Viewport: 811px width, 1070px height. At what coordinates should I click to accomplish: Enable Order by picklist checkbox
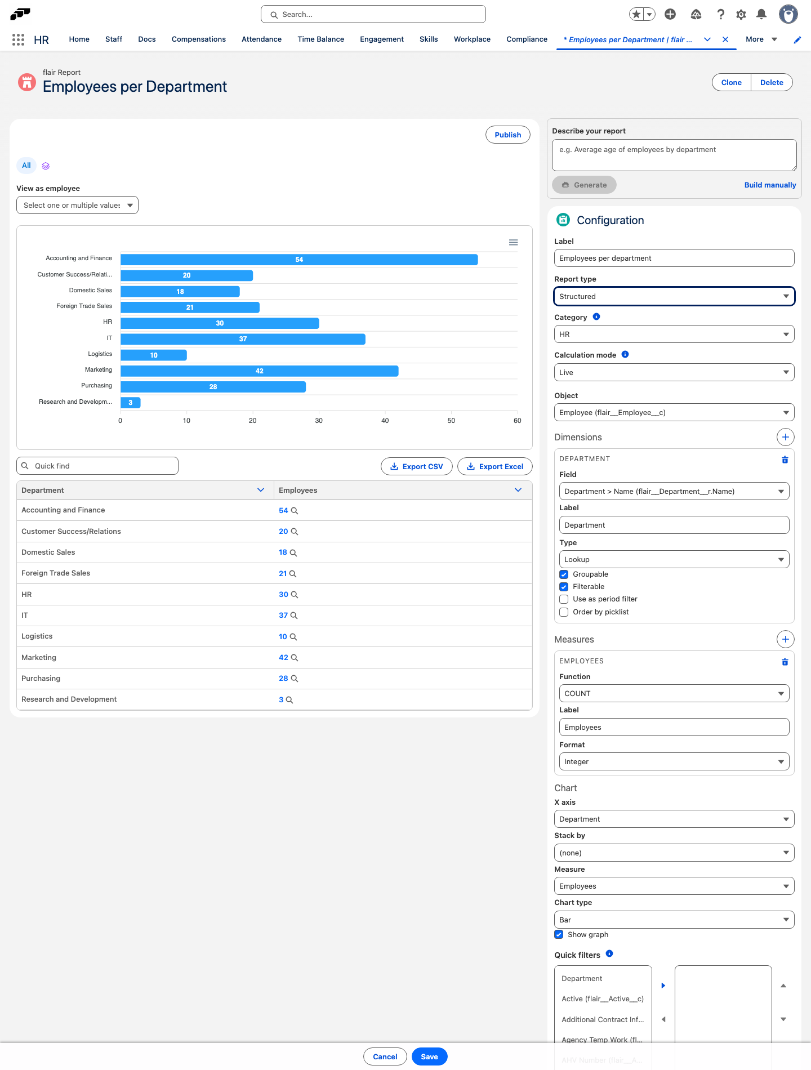point(564,612)
